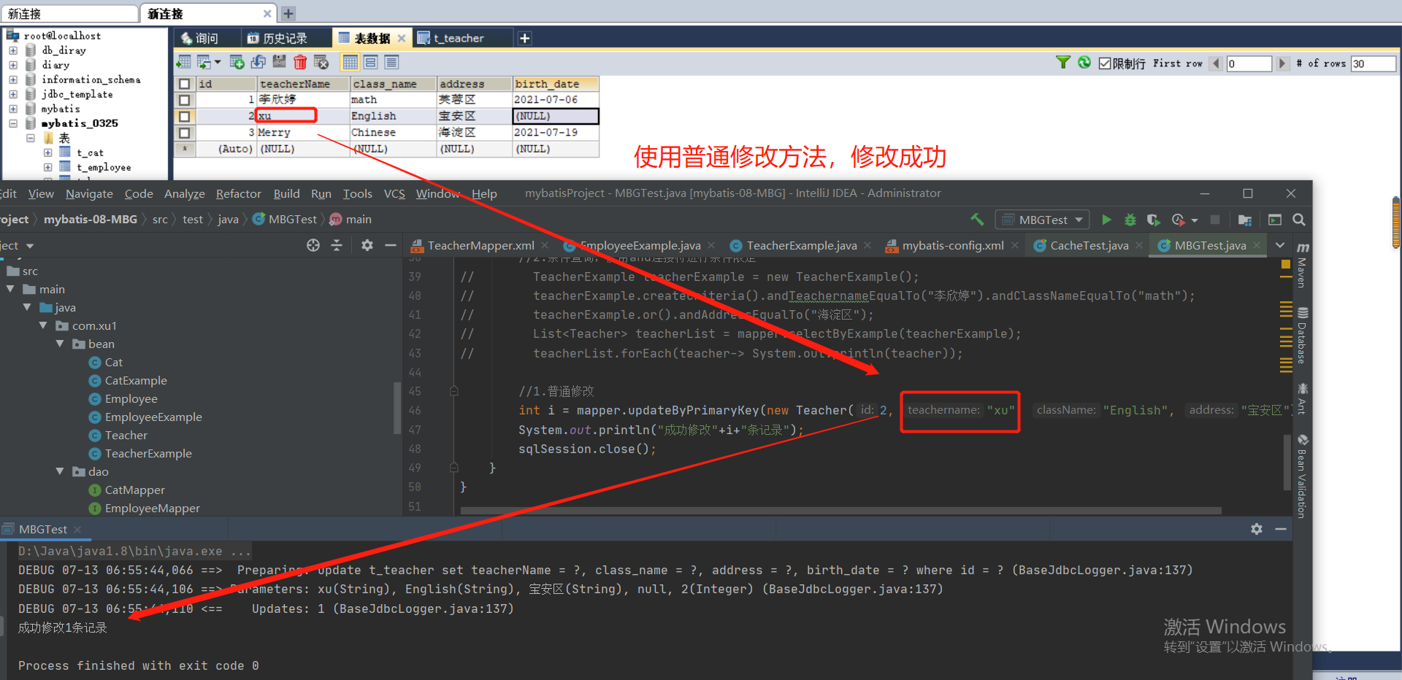Click the MBGTest breadcrumb in navigation bar
This screenshot has height=680, width=1402.
tap(292, 219)
